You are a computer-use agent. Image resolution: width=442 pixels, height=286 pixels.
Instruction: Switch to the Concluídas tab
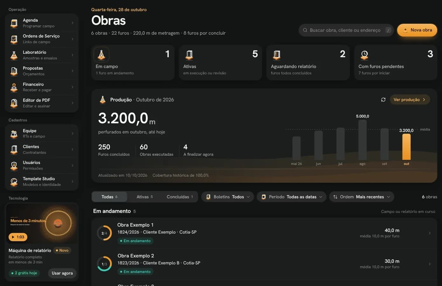[x=180, y=197]
